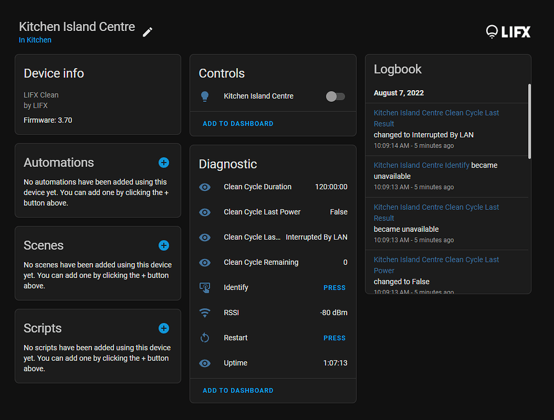Open the 'In Kitchen' area link
This screenshot has width=554, height=420.
pos(35,40)
